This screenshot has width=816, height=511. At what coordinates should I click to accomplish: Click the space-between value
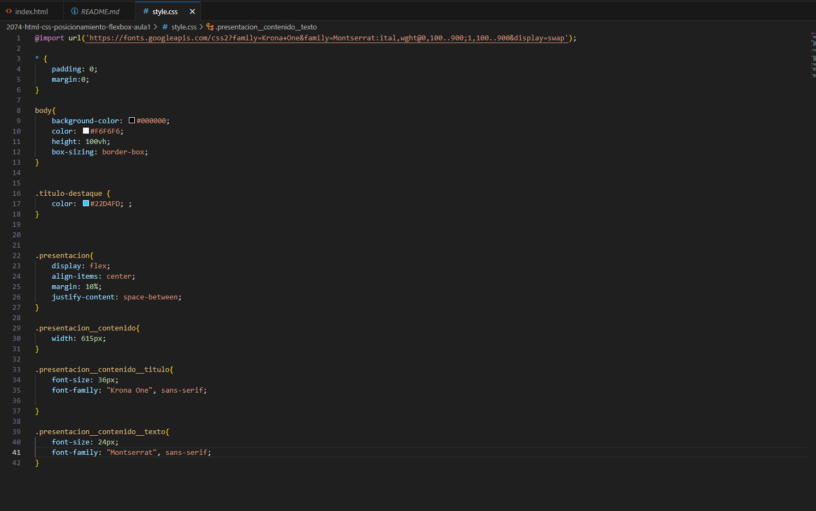point(151,297)
